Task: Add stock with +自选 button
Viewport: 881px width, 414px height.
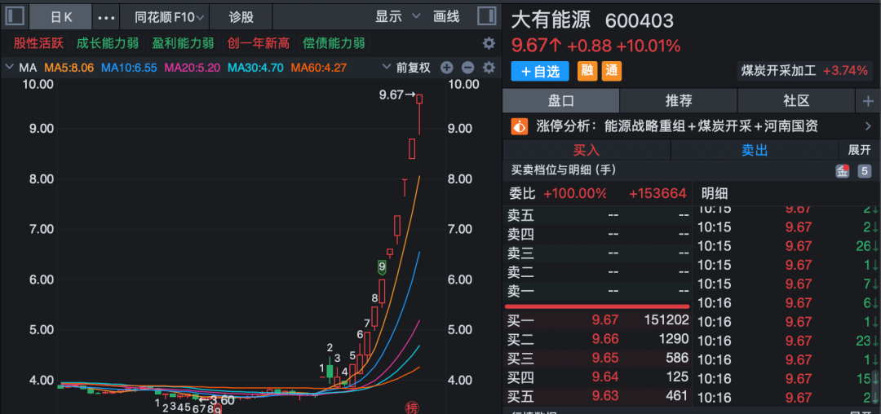Action: coord(540,71)
